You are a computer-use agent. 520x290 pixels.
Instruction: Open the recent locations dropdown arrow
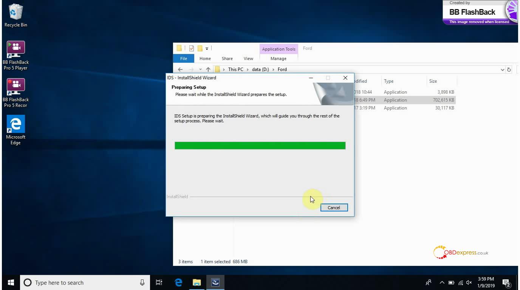[200, 69]
